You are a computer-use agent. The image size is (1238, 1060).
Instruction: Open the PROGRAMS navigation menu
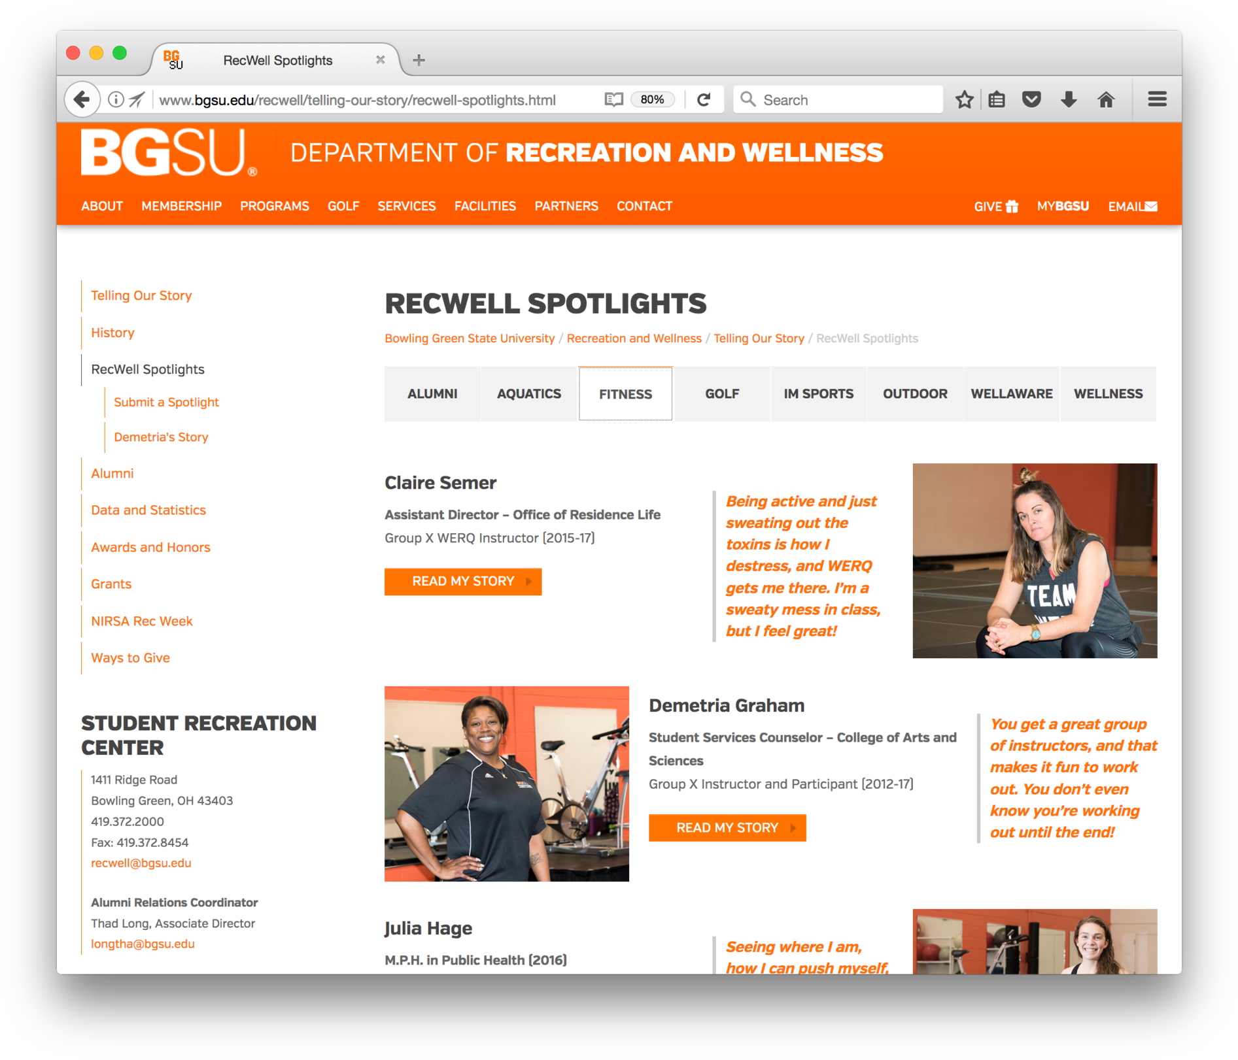pyautogui.click(x=274, y=207)
